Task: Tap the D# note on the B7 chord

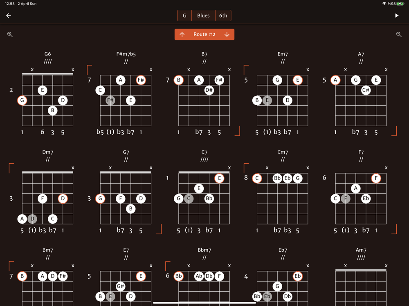Action: pyautogui.click(x=209, y=90)
